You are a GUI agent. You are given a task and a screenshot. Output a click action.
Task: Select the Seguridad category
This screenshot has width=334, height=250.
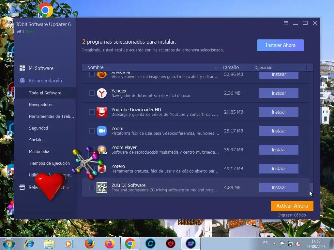(x=38, y=128)
